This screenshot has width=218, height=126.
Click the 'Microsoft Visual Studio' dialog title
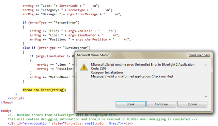point(93,55)
